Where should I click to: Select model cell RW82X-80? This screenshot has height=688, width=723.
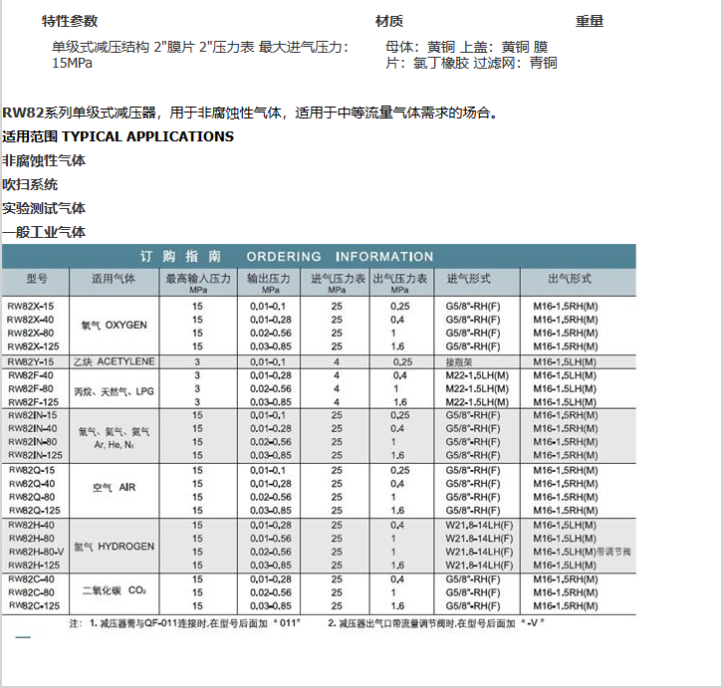[x=31, y=333]
